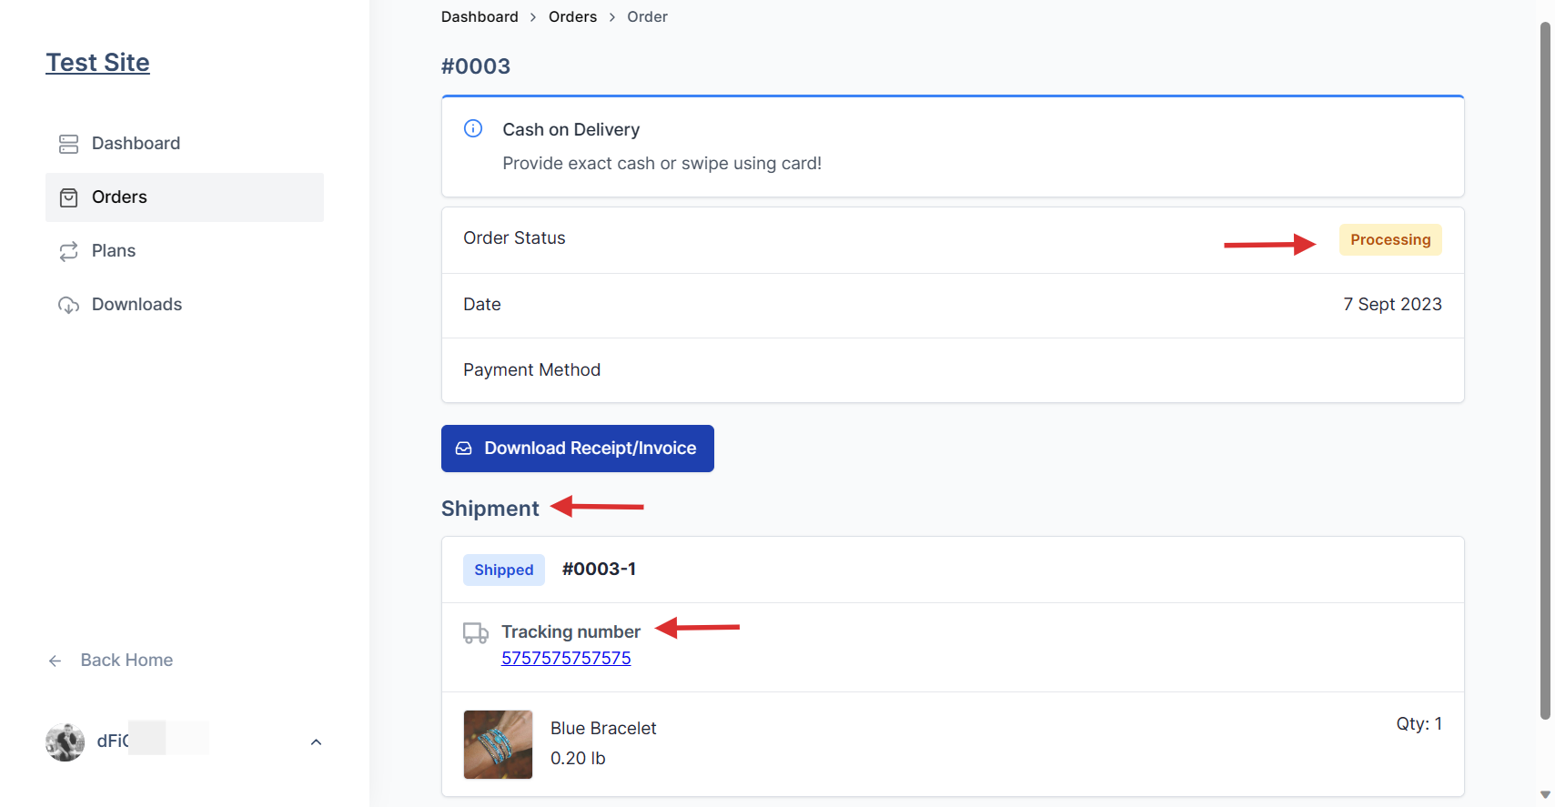Click the Dashboard sidebar icon

point(68,144)
